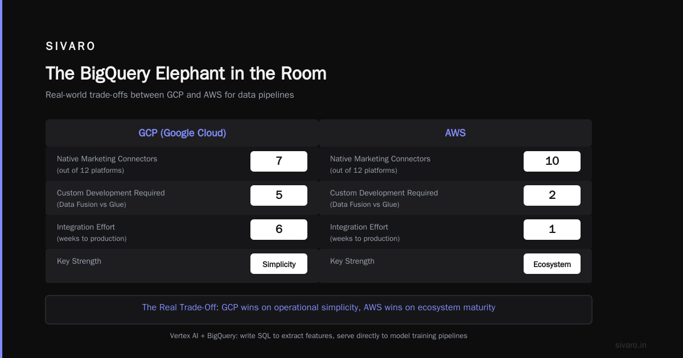Viewport: 683px width, 358px height.
Task: Click AWS custom development value 2
Action: coord(552,195)
